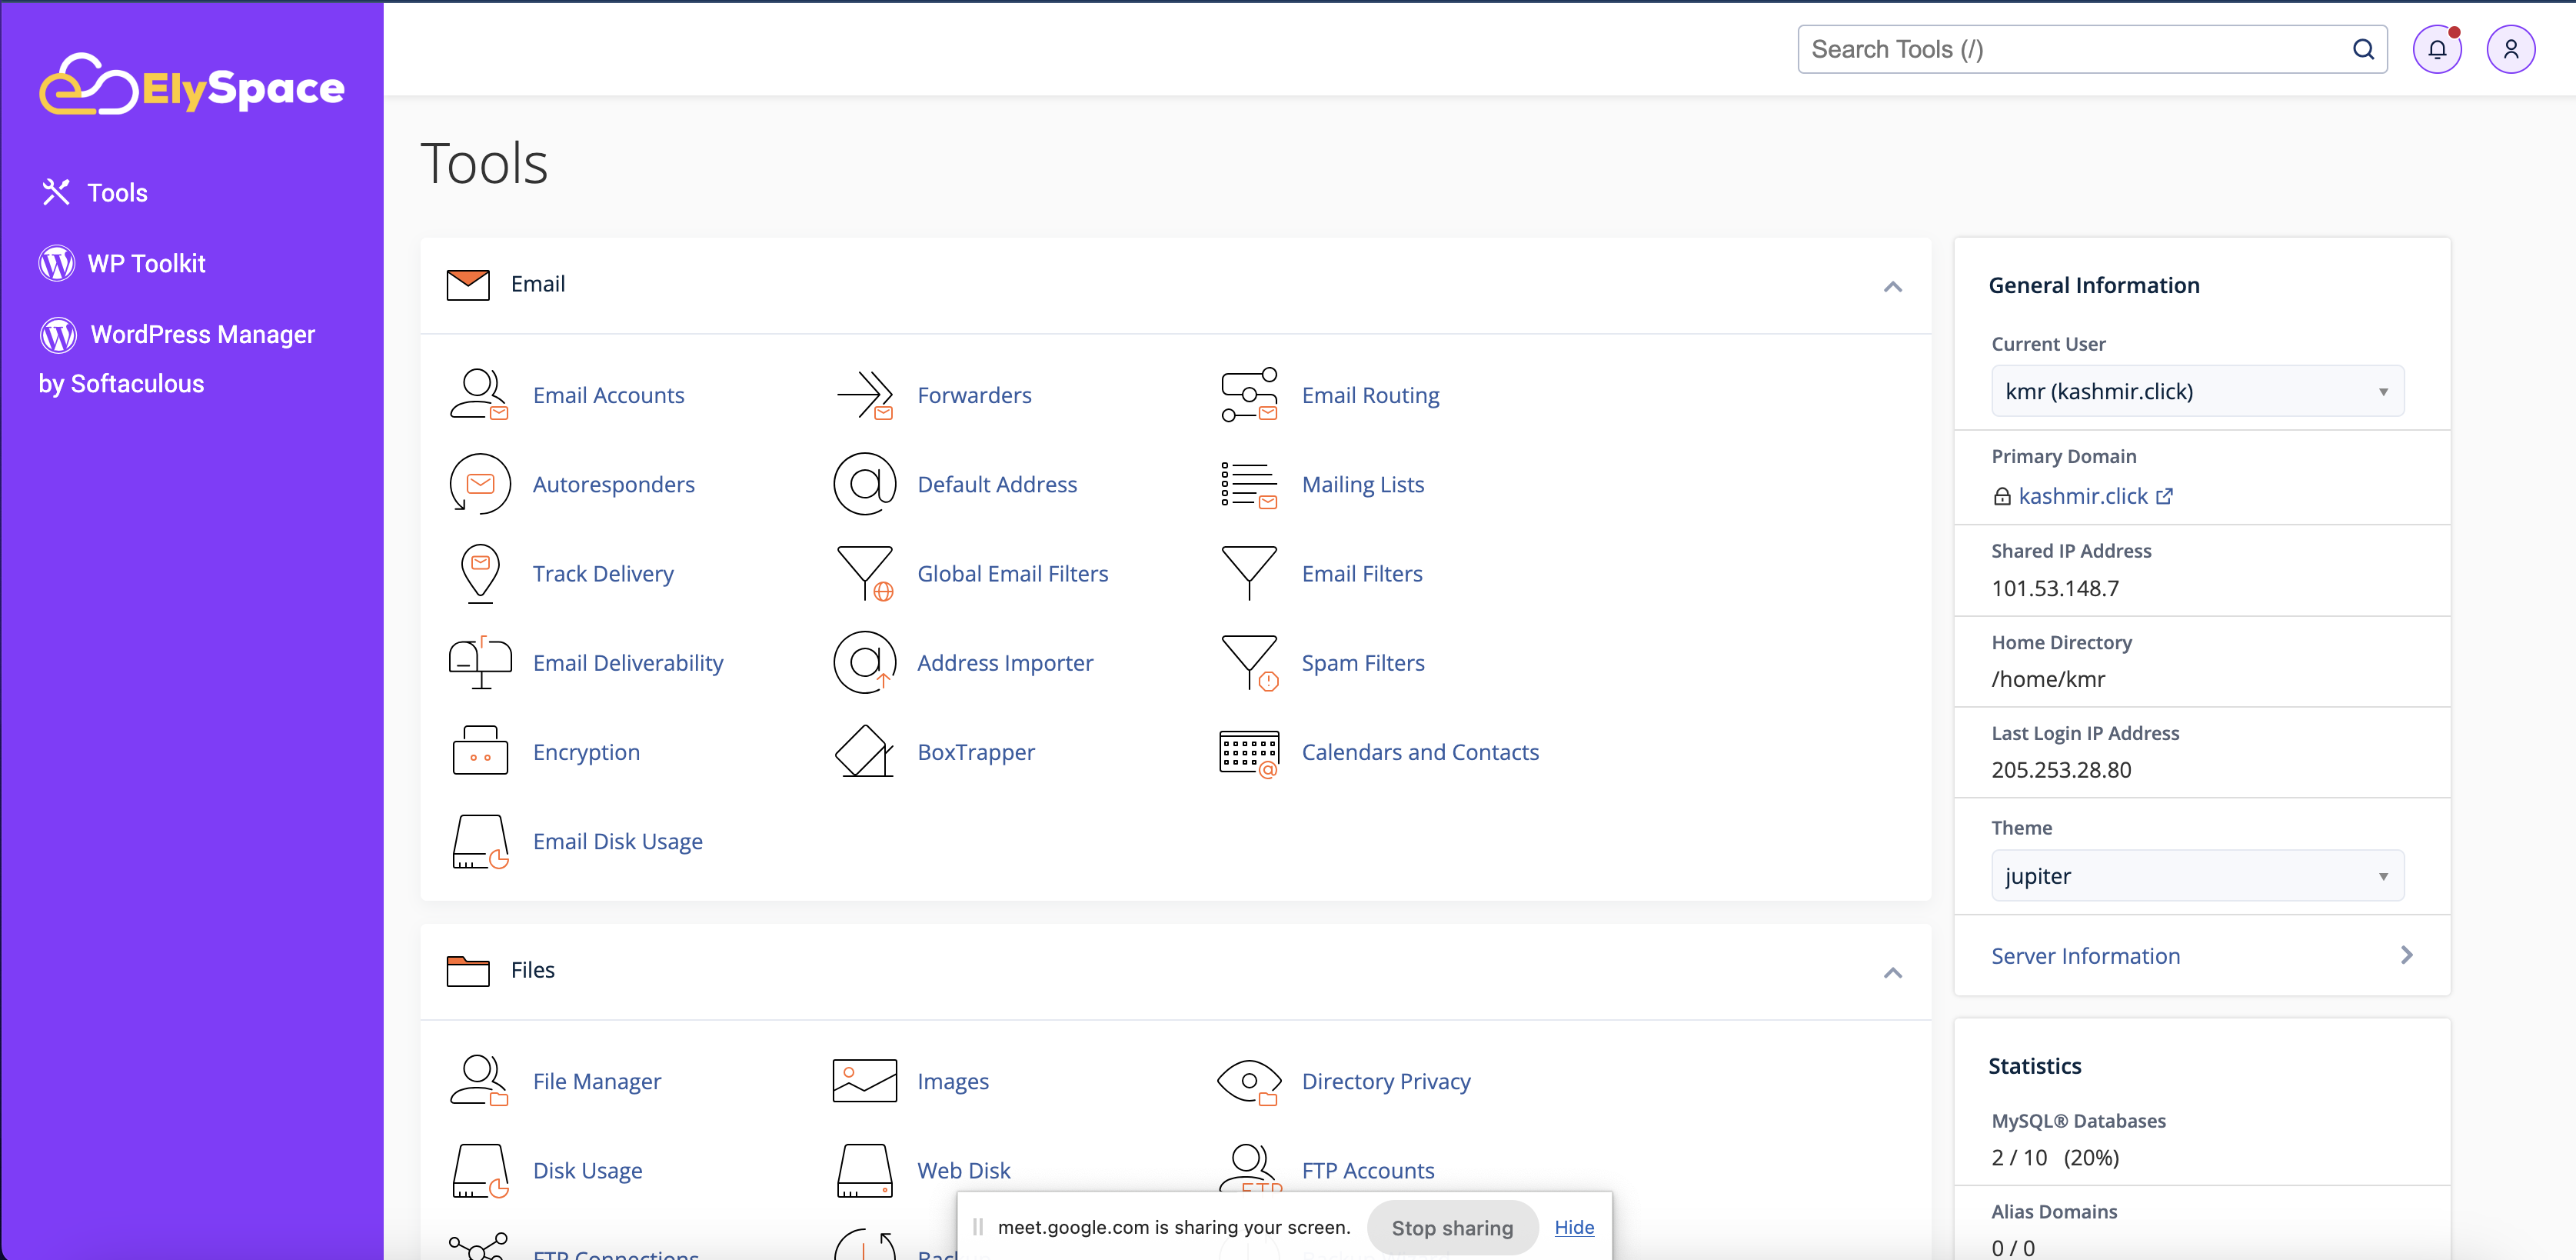Open Email Accounts

pos(608,394)
